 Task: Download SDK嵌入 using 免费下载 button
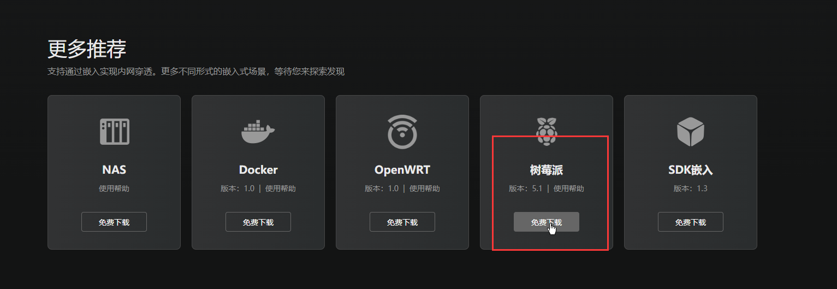click(x=691, y=222)
